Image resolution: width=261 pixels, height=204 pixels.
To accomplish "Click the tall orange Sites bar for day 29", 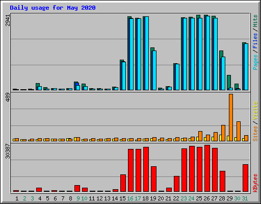I will [231, 117].
